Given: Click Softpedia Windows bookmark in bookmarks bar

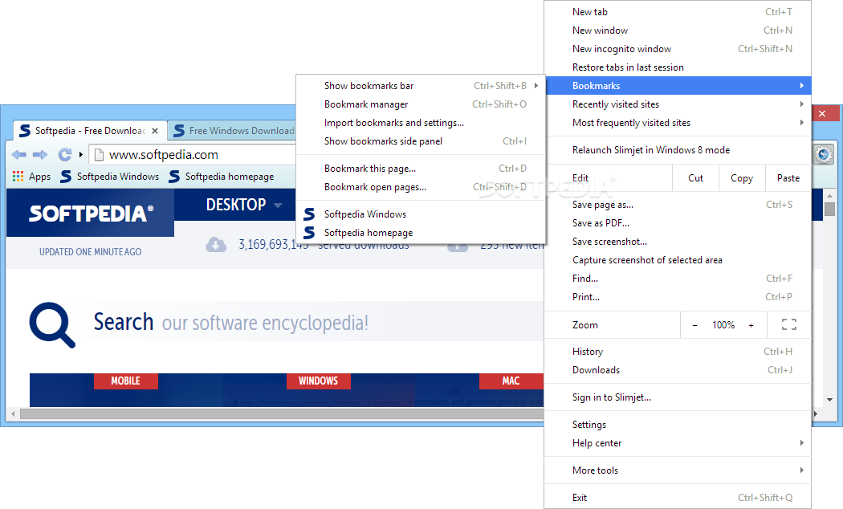Looking at the screenshot, I should tap(110, 177).
